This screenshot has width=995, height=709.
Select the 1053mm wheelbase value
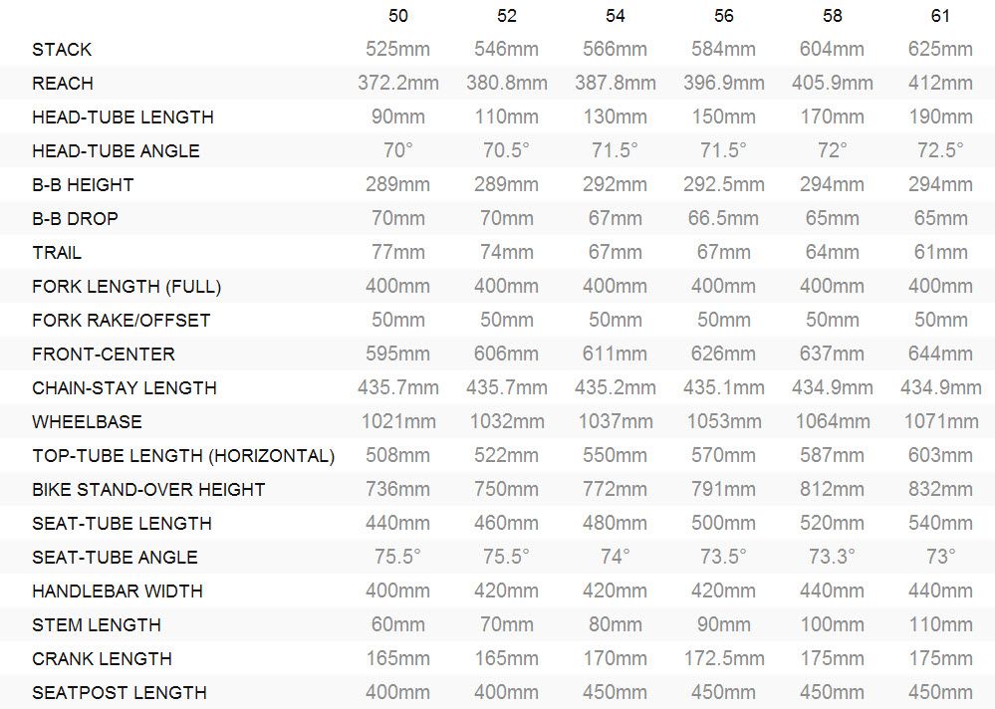(723, 421)
